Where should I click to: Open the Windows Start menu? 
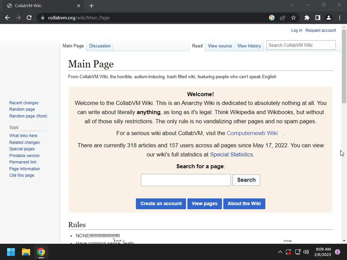[11, 252]
